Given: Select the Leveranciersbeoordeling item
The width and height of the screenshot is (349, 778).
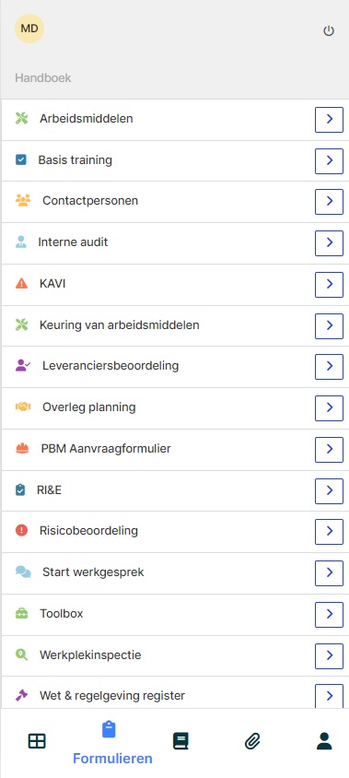Looking at the screenshot, I should [175, 367].
